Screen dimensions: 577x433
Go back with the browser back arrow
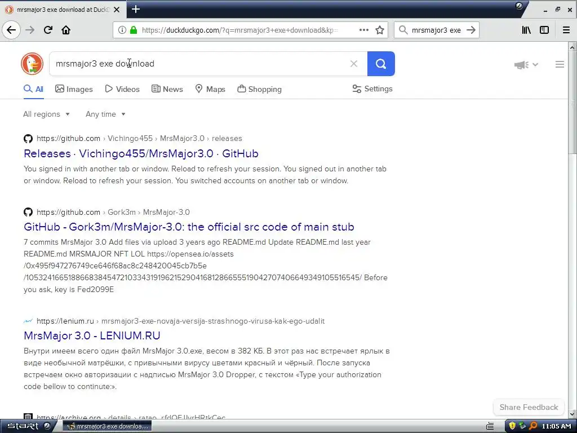tap(11, 30)
